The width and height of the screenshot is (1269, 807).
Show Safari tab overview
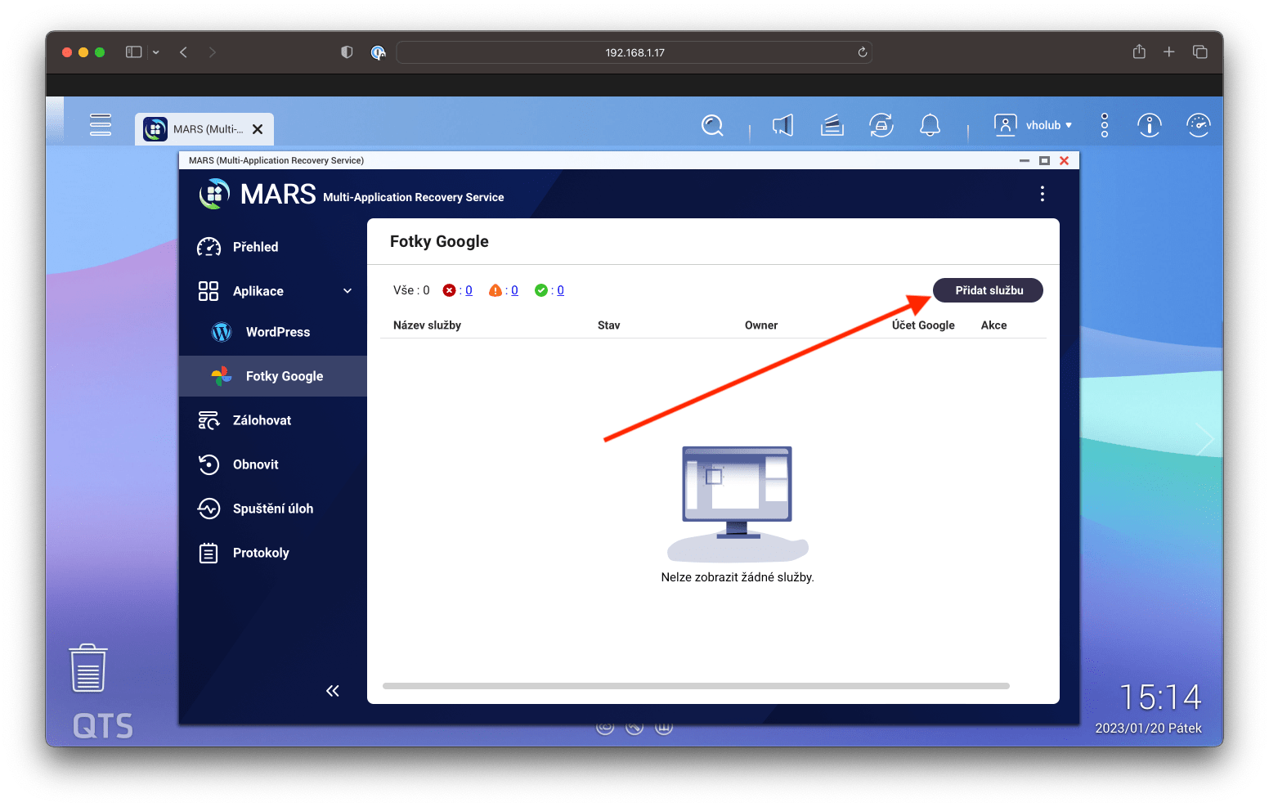pos(1199,52)
